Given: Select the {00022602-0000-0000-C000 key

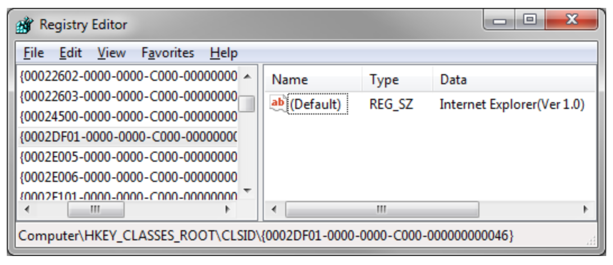Looking at the screenshot, I should tap(128, 76).
